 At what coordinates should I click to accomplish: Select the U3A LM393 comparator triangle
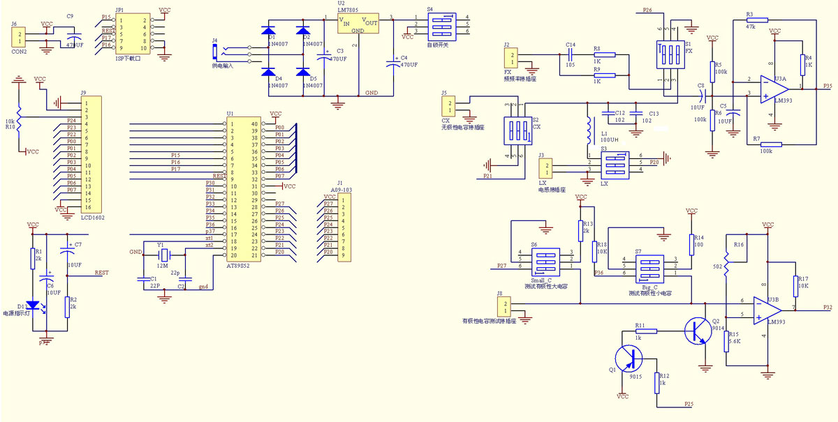[x=776, y=87]
